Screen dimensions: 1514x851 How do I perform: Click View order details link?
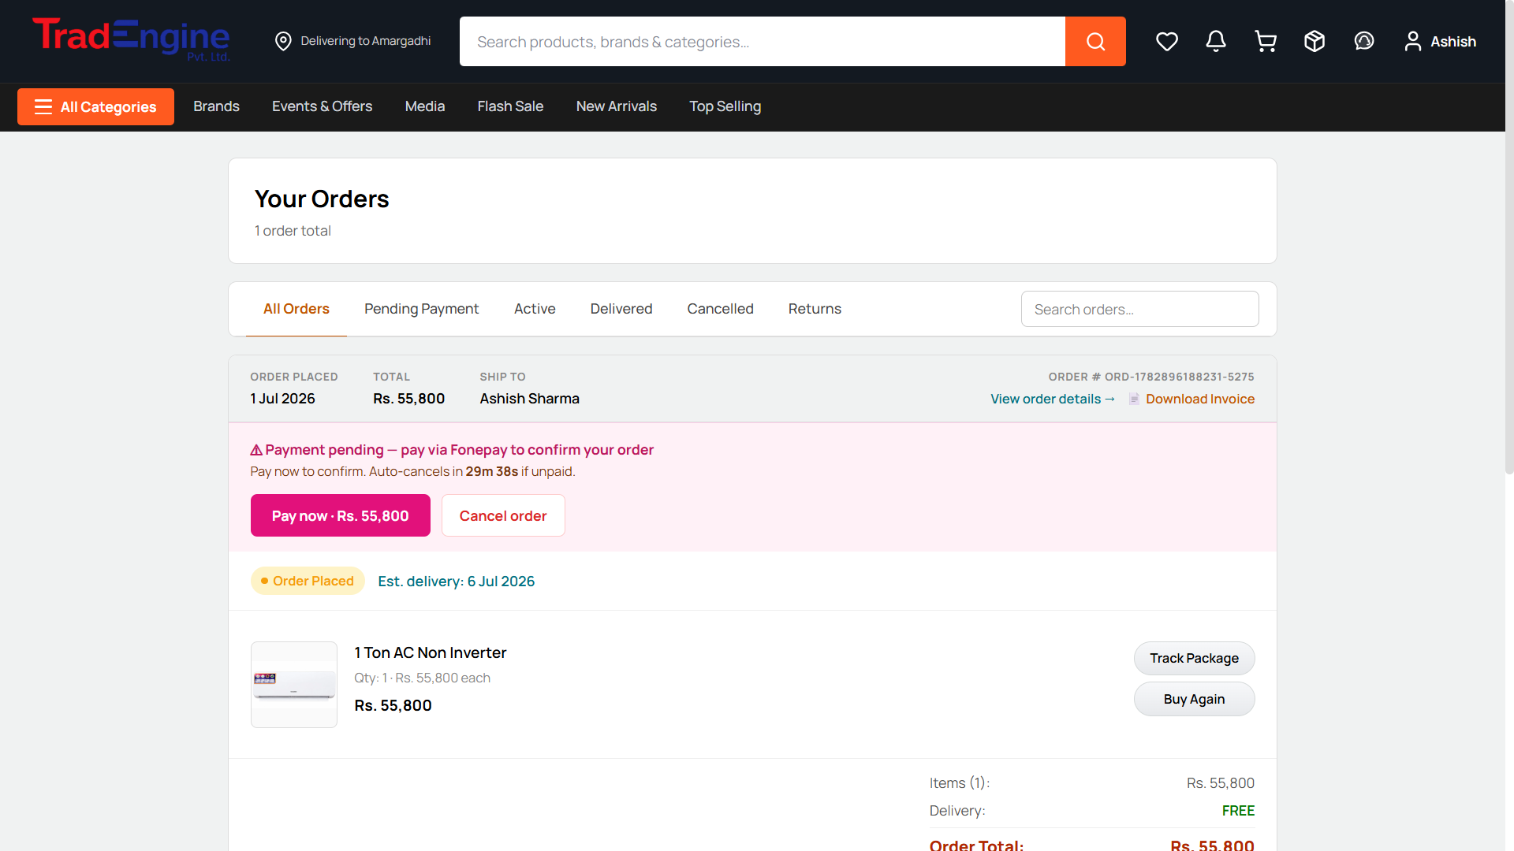(1053, 399)
